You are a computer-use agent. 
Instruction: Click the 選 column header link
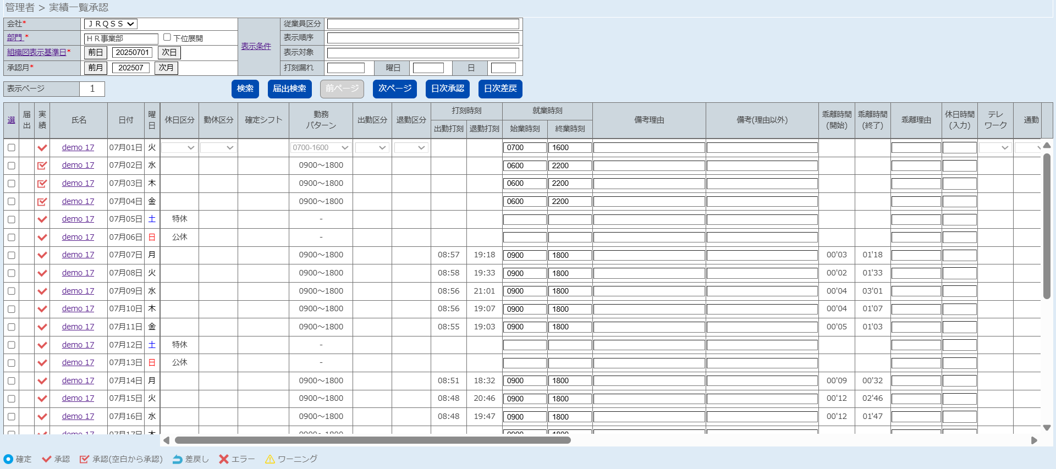click(12, 120)
